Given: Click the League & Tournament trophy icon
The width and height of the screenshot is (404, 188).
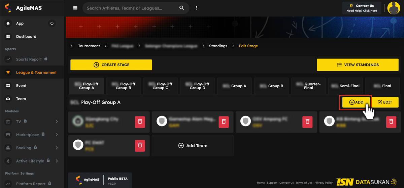Looking at the screenshot, I should click(x=8, y=73).
